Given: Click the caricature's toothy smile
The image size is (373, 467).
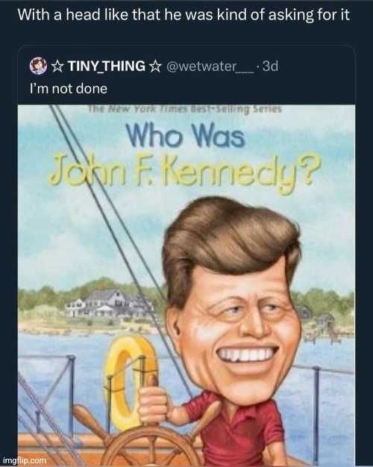Looking at the screenshot, I should point(246,354).
